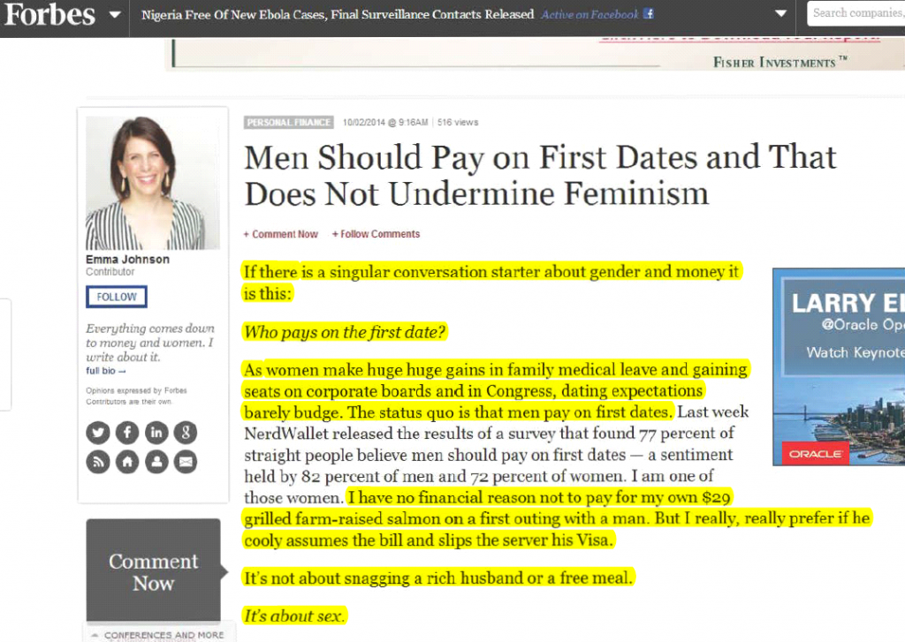Click the author's Twitter icon
905x642 pixels.
98,433
